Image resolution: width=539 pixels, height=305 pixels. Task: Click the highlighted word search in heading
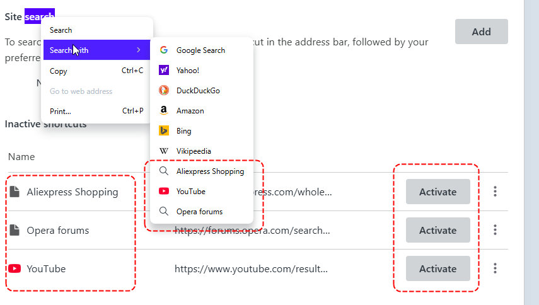pyautogui.click(x=40, y=16)
